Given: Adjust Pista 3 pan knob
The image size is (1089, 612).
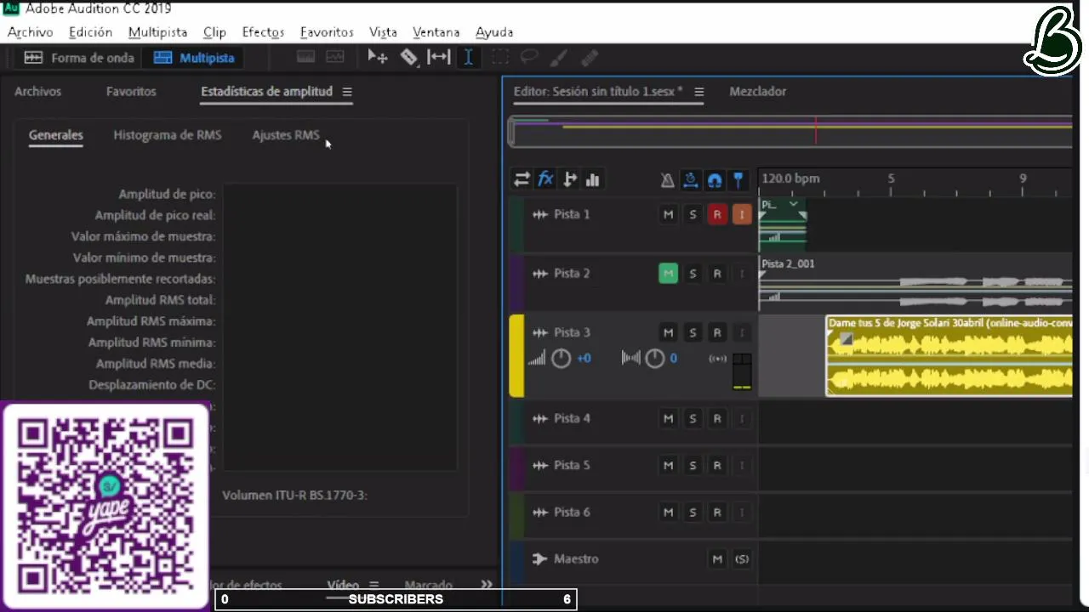Looking at the screenshot, I should pyautogui.click(x=654, y=359).
